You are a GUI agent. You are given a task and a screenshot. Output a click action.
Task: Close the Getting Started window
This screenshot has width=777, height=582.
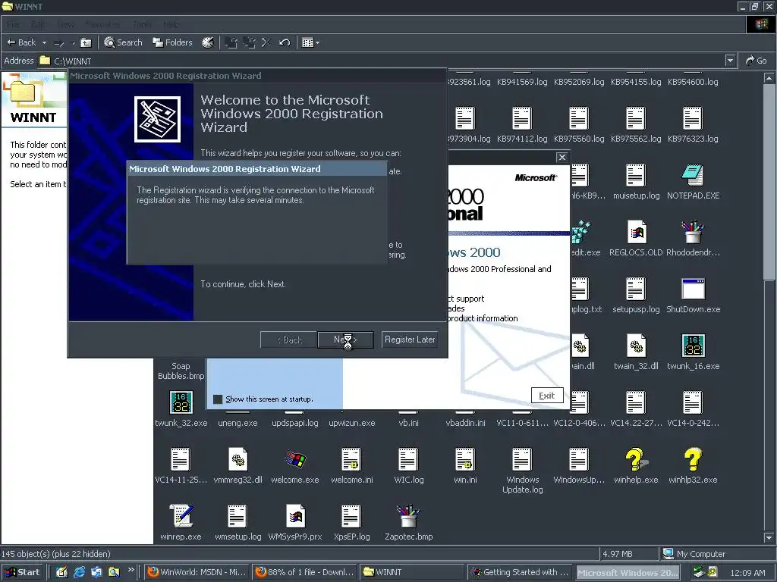click(x=562, y=158)
